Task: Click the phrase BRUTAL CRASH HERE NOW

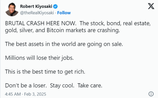Action: pos(41,23)
